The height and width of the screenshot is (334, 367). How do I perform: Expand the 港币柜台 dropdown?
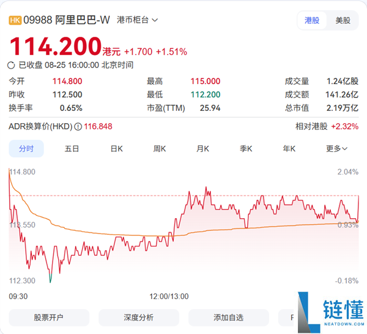[x=138, y=20]
